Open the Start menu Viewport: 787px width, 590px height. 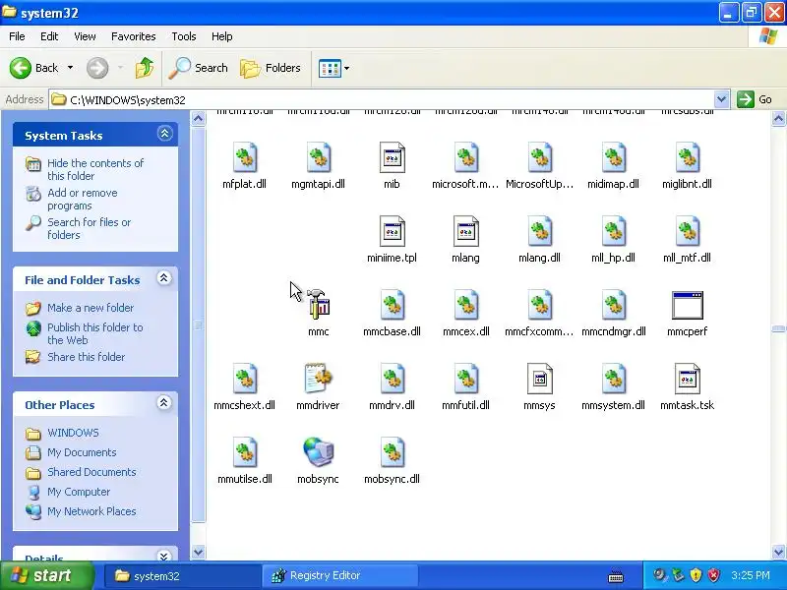(46, 575)
